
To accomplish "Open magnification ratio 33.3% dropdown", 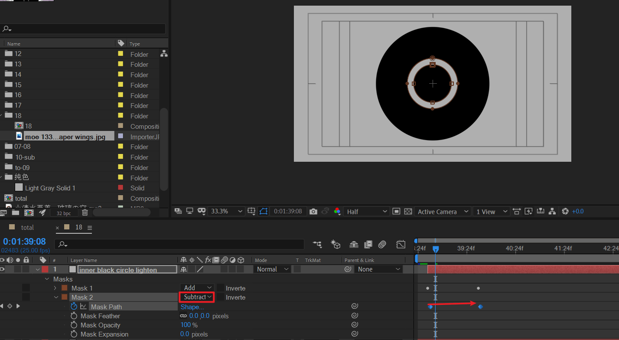I will 226,211.
